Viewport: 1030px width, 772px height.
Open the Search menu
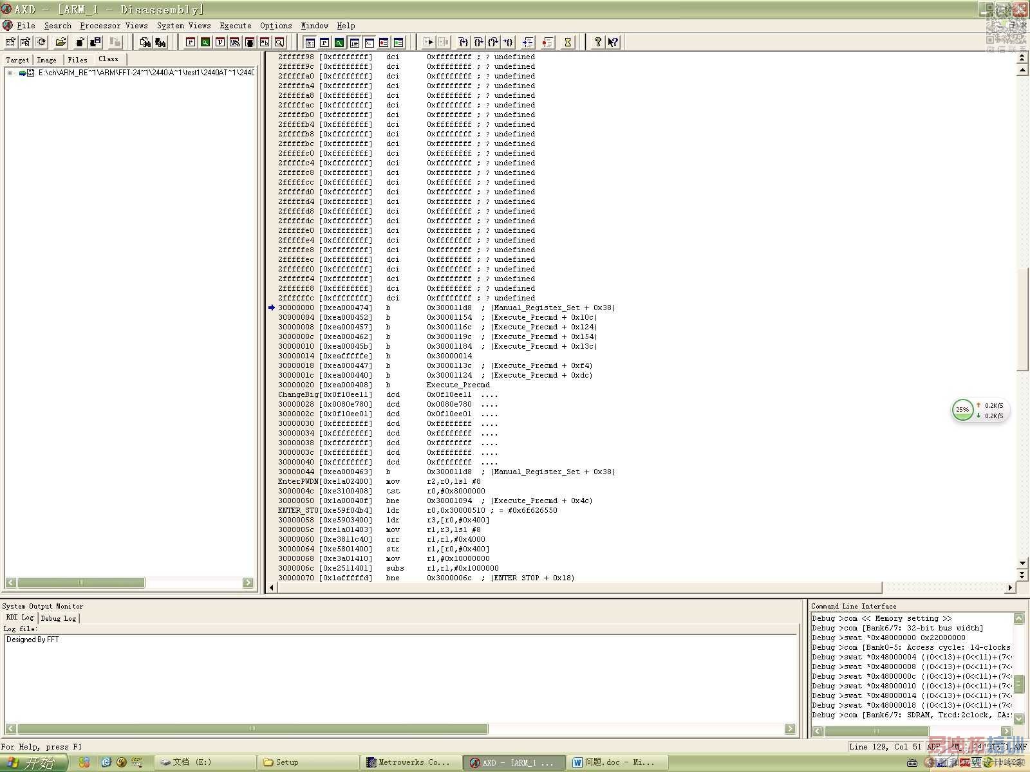pyautogui.click(x=57, y=26)
